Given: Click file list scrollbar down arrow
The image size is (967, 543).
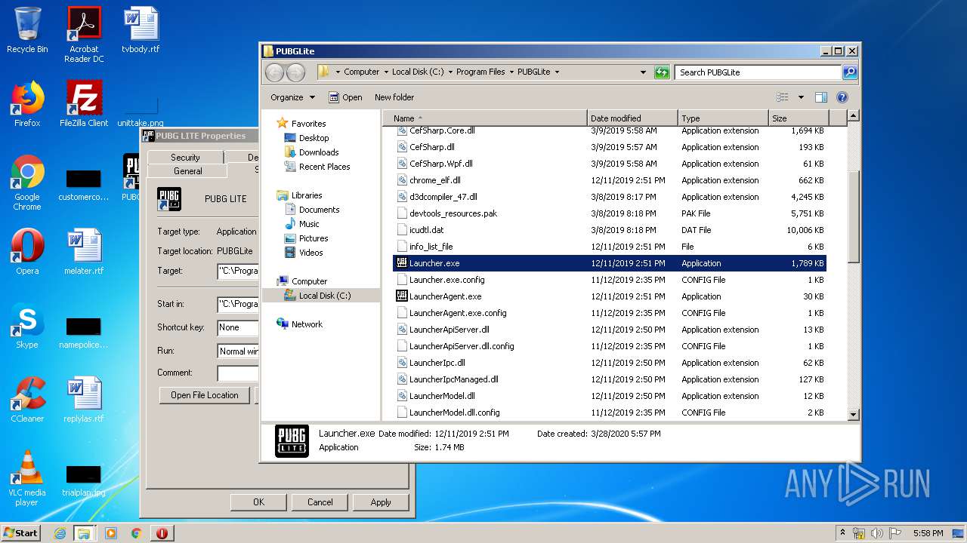Looking at the screenshot, I should (853, 414).
